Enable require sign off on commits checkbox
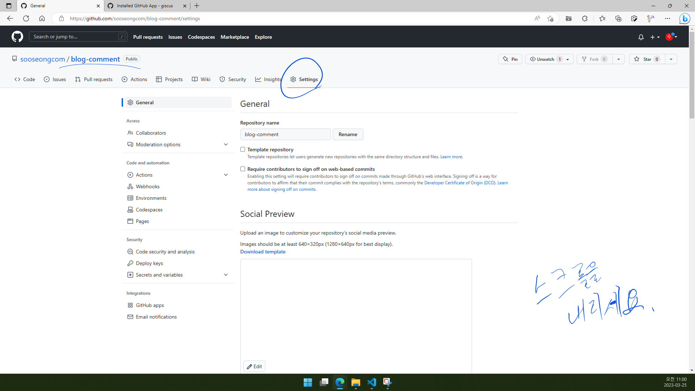 (x=243, y=169)
